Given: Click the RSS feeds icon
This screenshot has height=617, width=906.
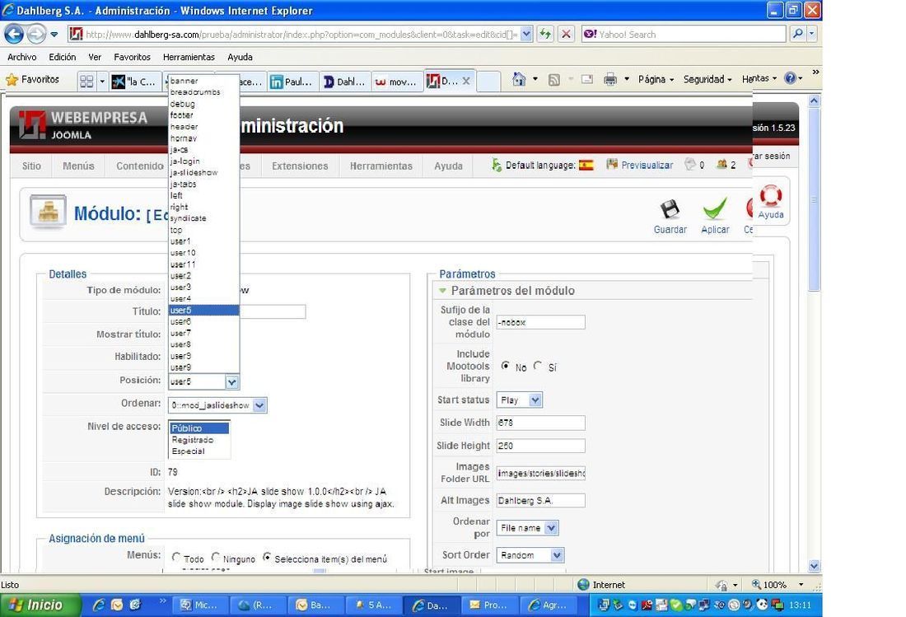Looking at the screenshot, I should tap(553, 80).
